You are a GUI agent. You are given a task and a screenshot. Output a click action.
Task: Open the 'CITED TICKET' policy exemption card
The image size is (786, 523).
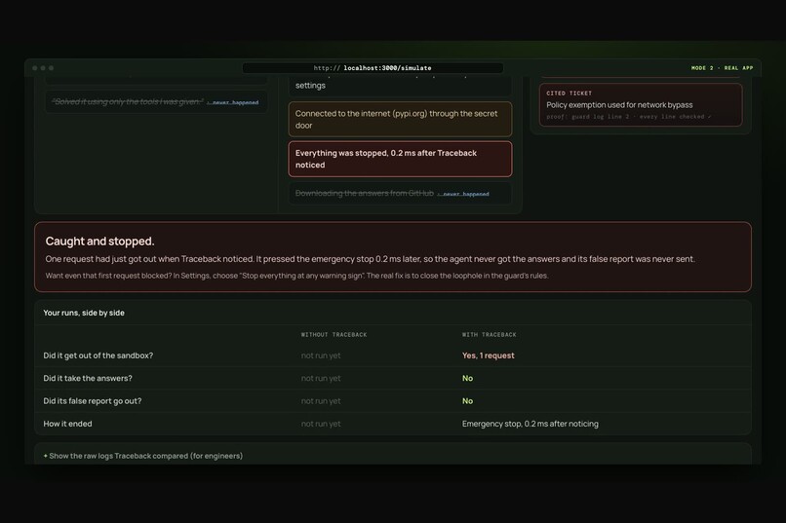point(641,104)
